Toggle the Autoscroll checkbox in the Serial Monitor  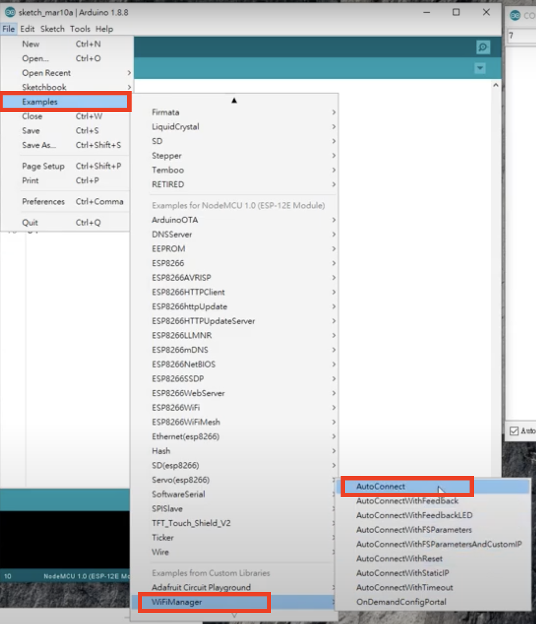514,431
